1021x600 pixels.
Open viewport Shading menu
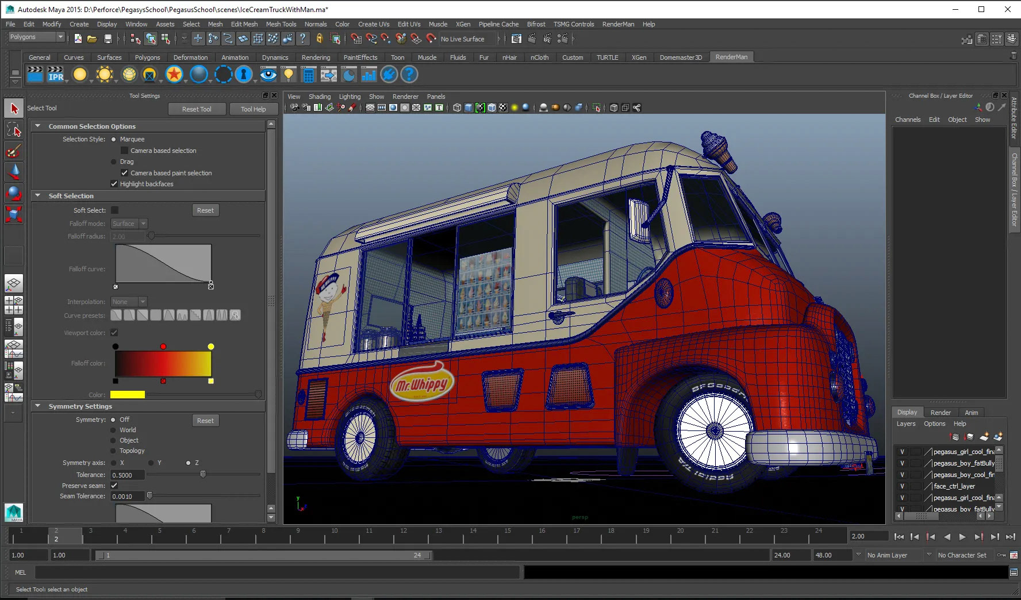(319, 97)
